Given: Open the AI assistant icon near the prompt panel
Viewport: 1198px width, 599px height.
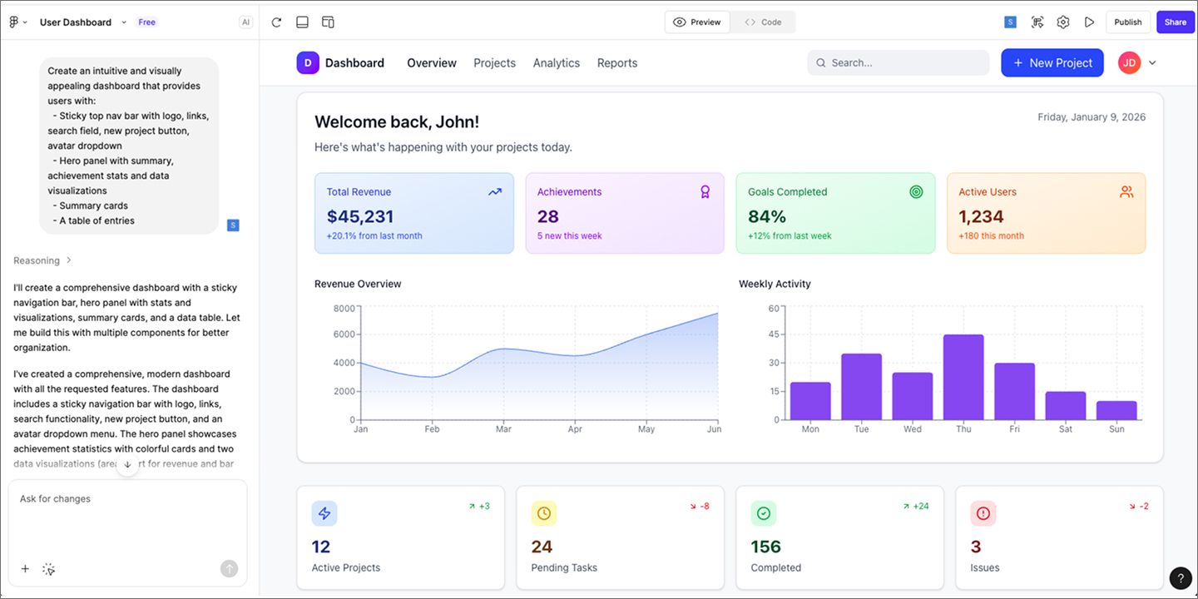Looking at the screenshot, I should [245, 22].
